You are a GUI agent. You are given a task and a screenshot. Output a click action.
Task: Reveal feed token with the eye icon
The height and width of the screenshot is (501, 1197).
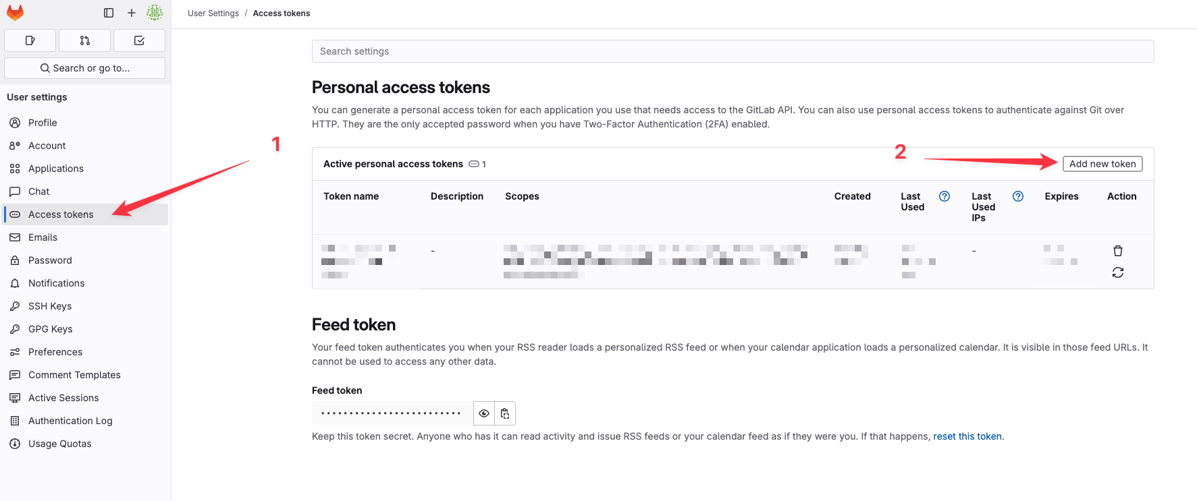click(x=484, y=413)
